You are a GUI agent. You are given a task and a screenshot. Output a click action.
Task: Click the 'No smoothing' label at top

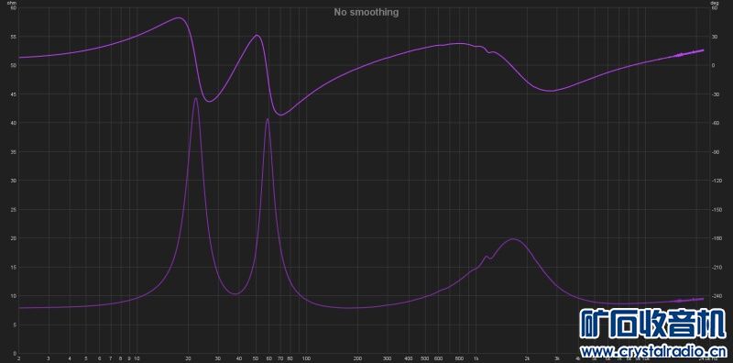[x=366, y=12]
